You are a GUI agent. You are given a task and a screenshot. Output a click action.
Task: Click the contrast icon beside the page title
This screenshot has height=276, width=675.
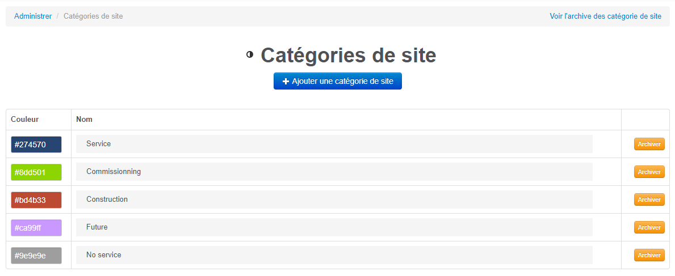[250, 55]
